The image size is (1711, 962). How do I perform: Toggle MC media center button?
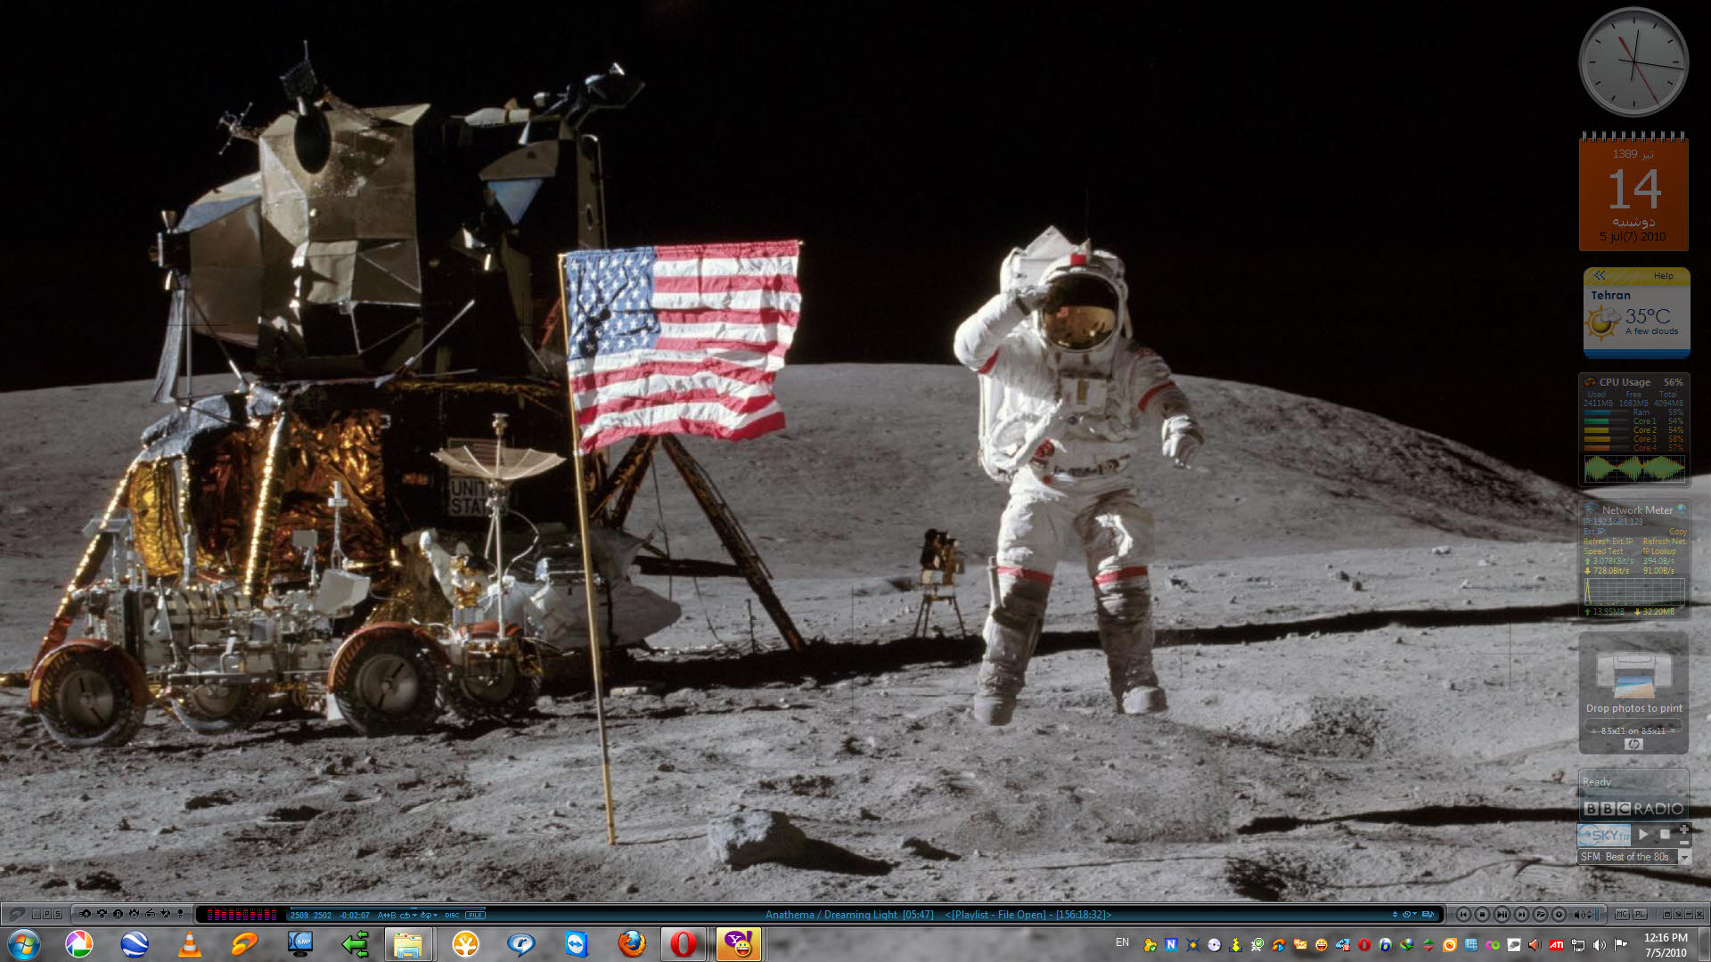pos(1621,914)
